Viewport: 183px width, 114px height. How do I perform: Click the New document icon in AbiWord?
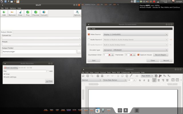coord(83,76)
